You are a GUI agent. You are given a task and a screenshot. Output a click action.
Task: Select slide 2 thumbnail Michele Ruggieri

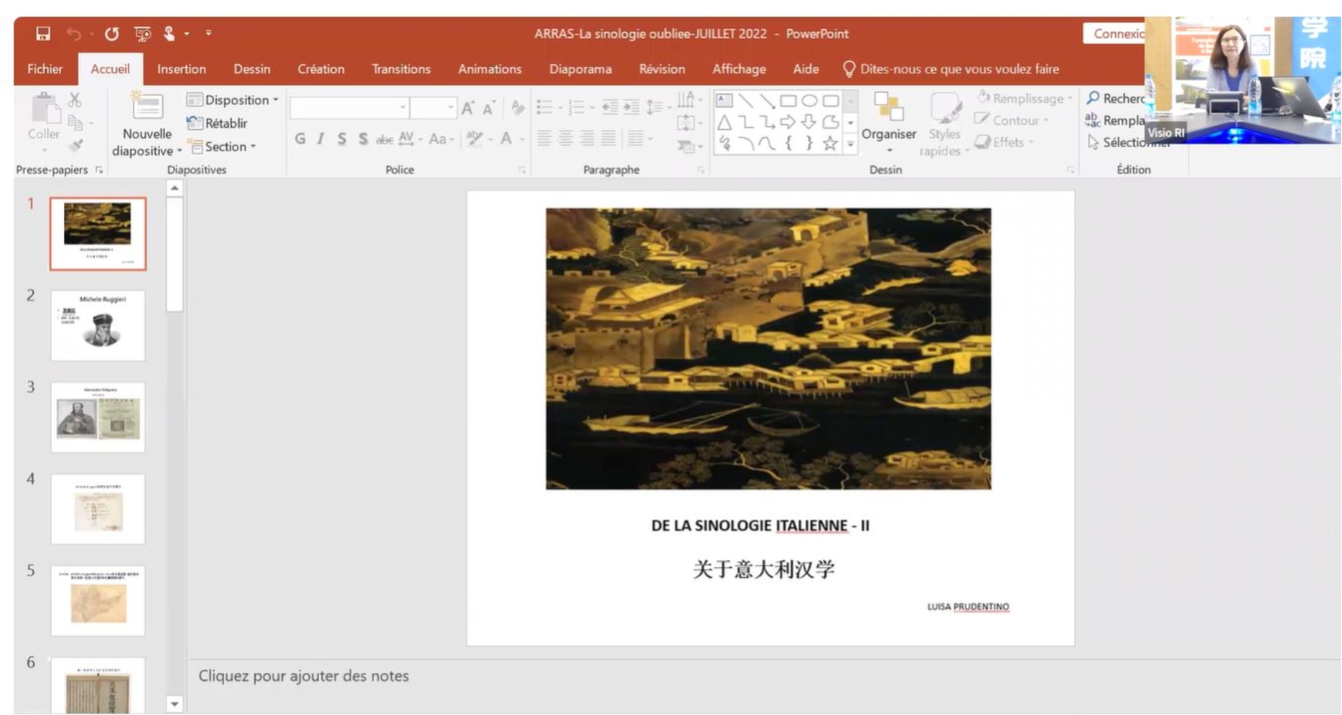tap(98, 326)
